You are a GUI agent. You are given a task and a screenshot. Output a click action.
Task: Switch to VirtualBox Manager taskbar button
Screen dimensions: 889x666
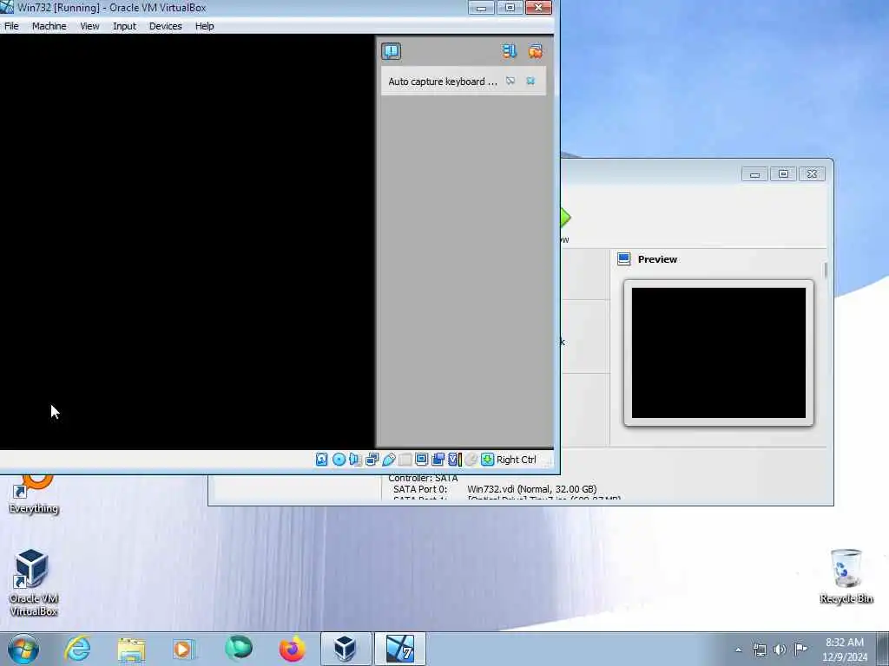click(x=346, y=649)
